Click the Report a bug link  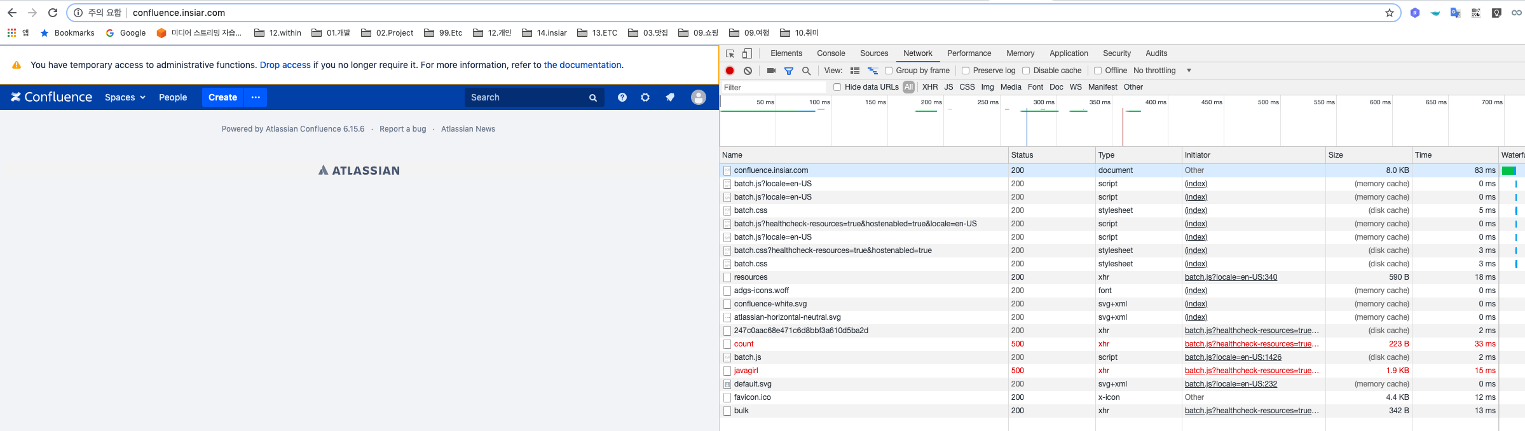[403, 129]
